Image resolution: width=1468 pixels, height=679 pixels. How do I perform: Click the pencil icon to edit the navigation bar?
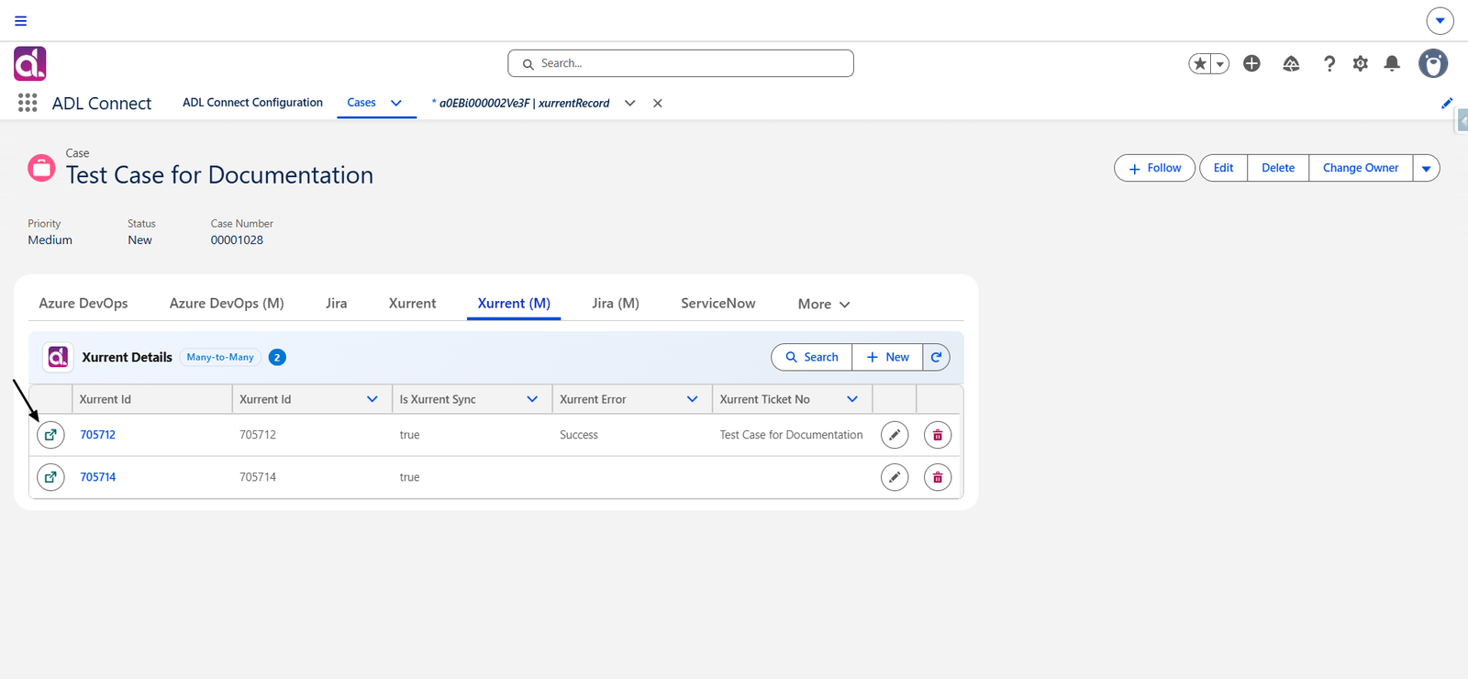point(1447,103)
